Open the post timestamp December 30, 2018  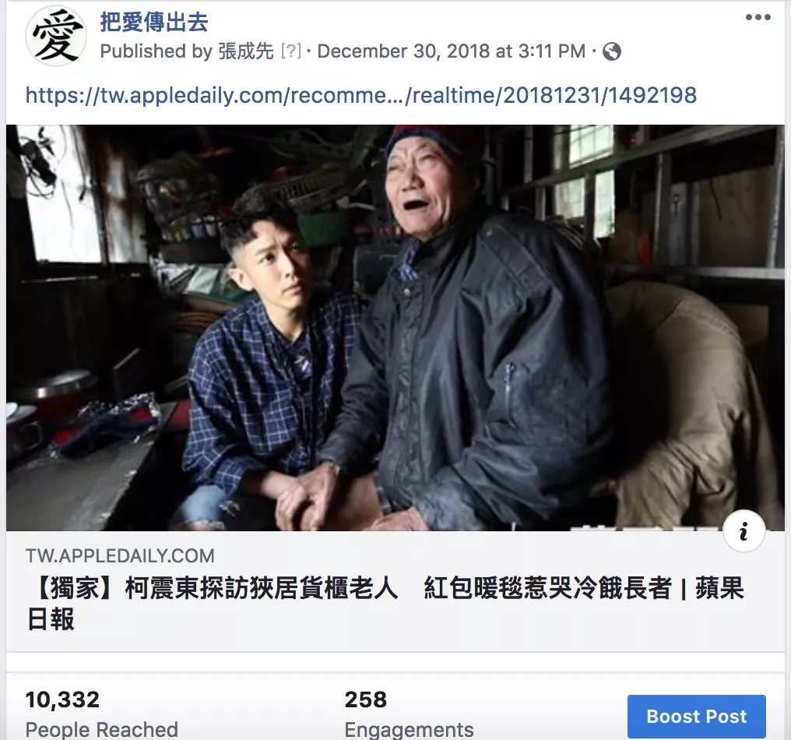[451, 51]
